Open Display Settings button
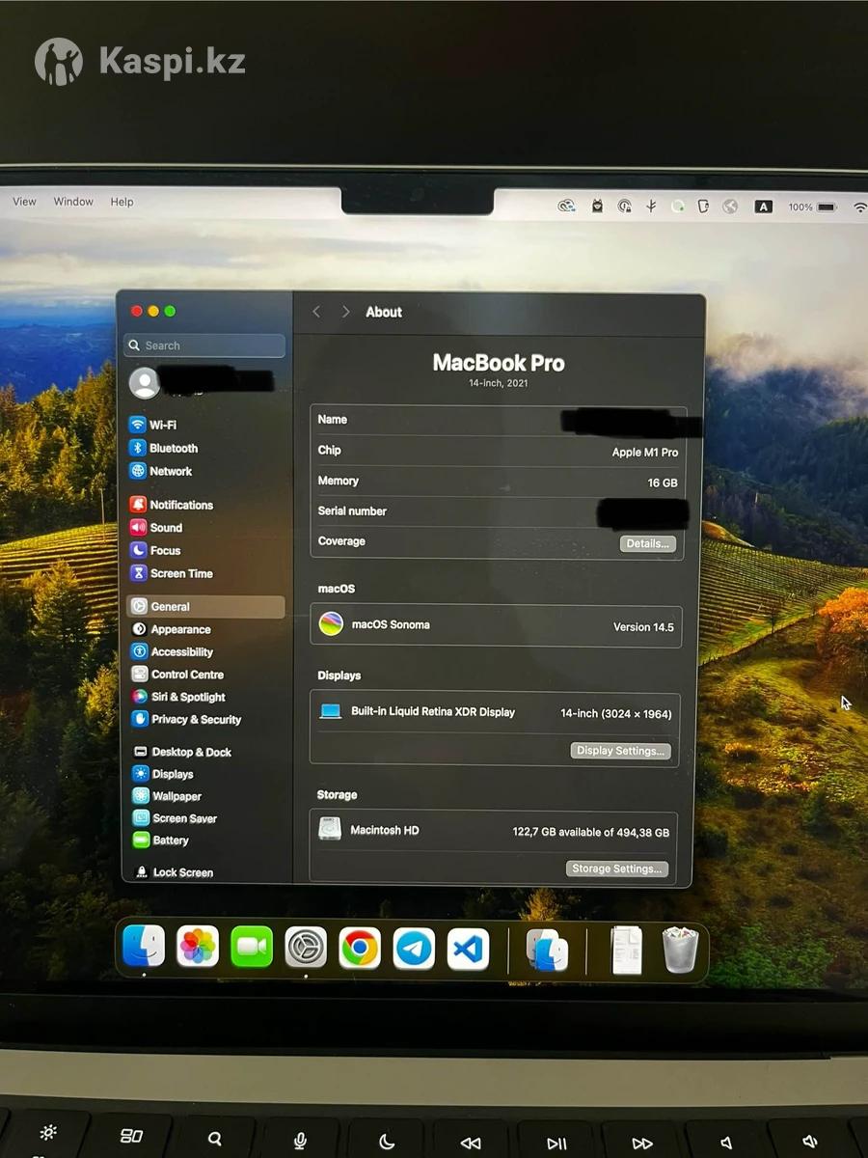868x1158 pixels. click(x=620, y=751)
